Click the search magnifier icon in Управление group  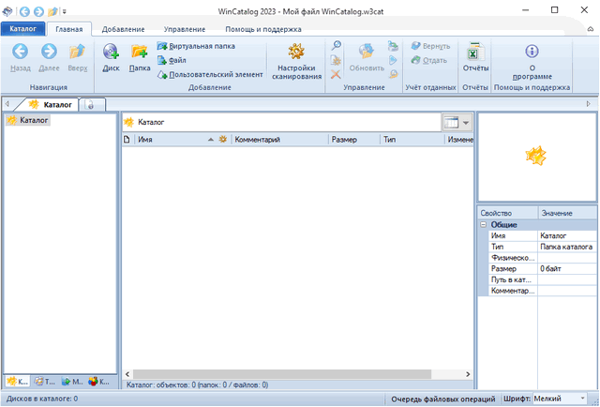coord(336,46)
